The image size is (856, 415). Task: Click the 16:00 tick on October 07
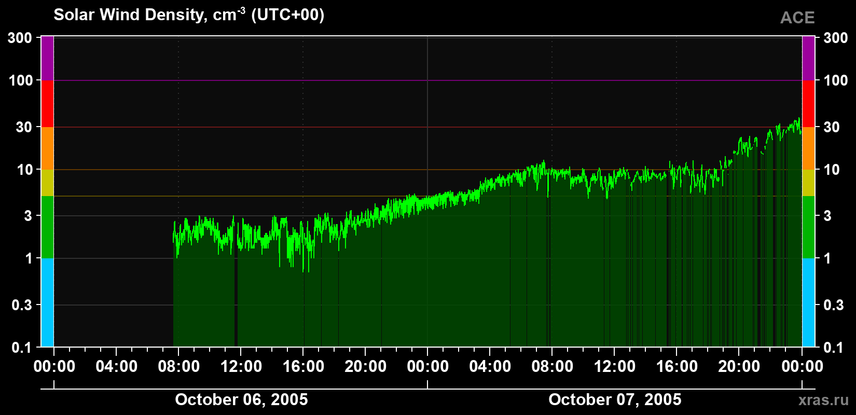pos(676,366)
